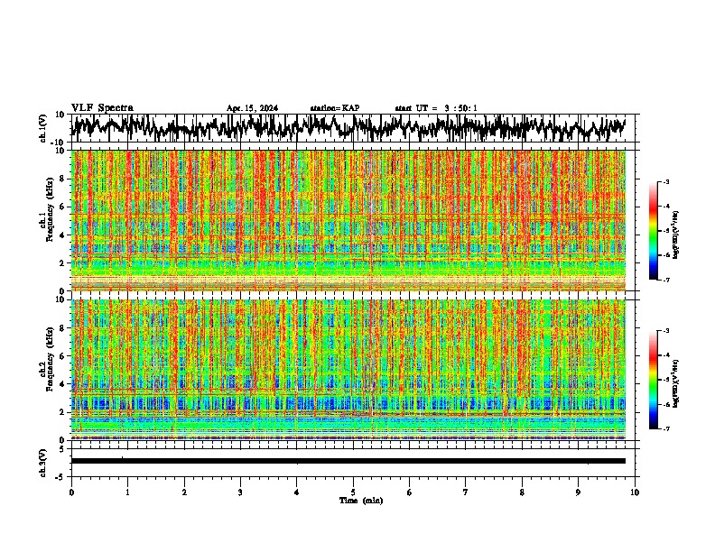Viewport: 715px width, 552px height.
Task: Click the time axis tick '3'
Action: [240, 492]
